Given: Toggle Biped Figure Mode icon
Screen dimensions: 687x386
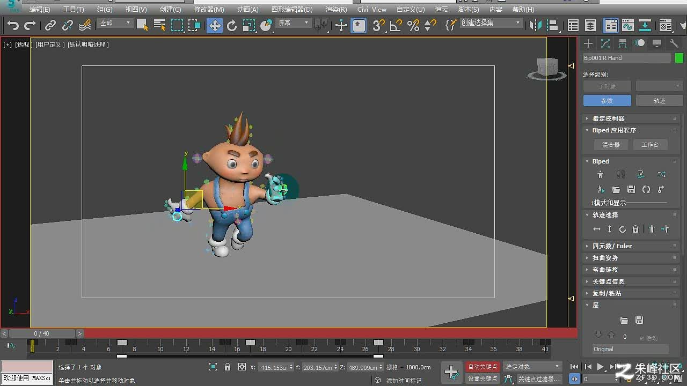Looking at the screenshot, I should [x=601, y=174].
